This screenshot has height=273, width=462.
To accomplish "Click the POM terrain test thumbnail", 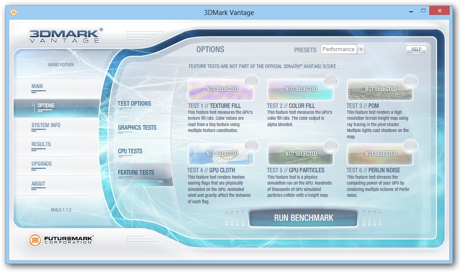I will 380,90.
